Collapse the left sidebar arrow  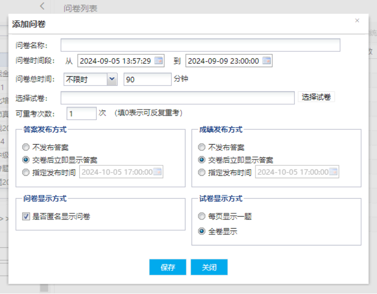(42, 6)
